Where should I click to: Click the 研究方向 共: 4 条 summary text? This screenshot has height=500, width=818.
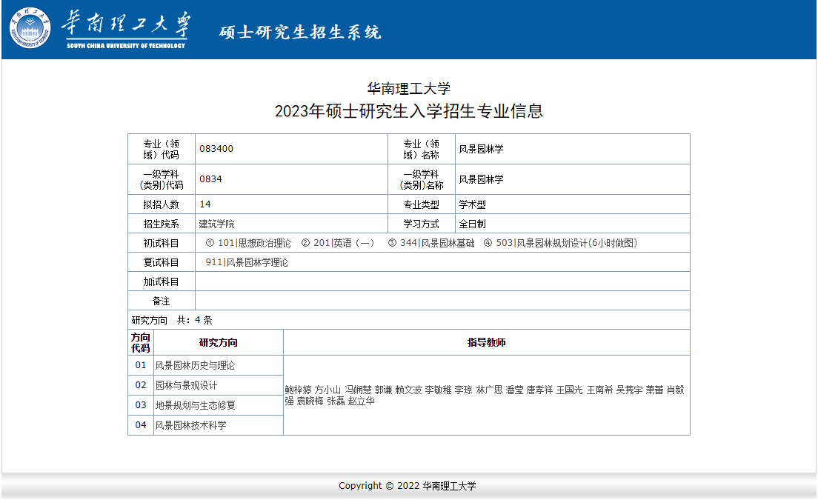(x=172, y=320)
